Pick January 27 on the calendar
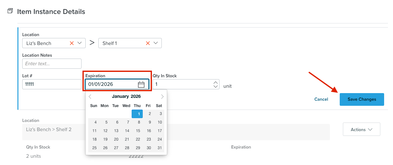The height and width of the screenshot is (165, 393). 116,148
